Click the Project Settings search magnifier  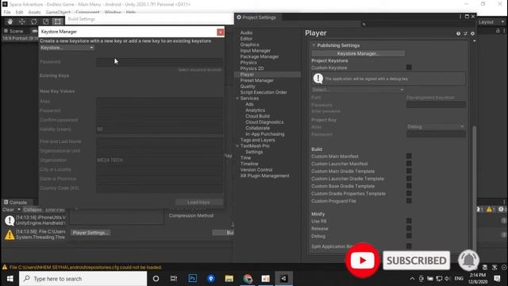[364, 24]
